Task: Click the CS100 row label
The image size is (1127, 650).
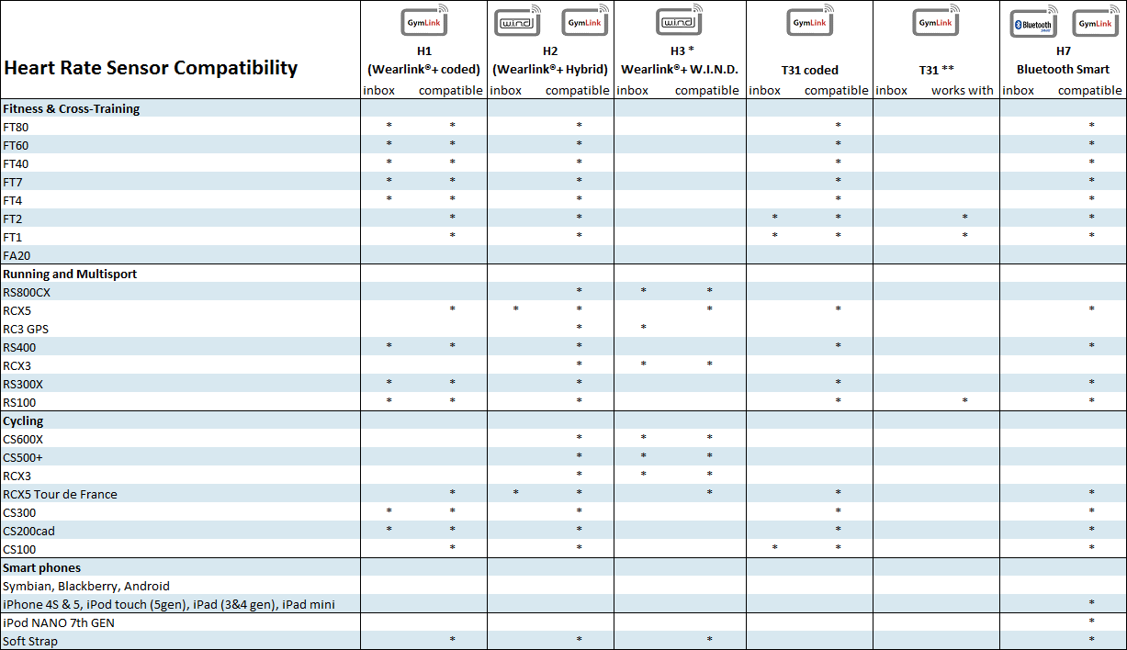Action: coord(19,549)
